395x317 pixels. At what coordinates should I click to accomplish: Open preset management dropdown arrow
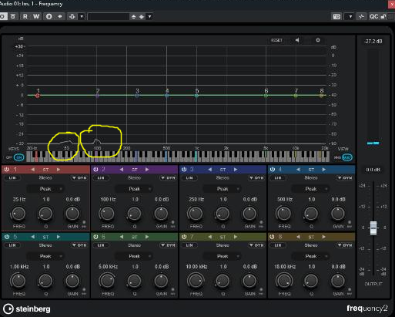pos(149,17)
